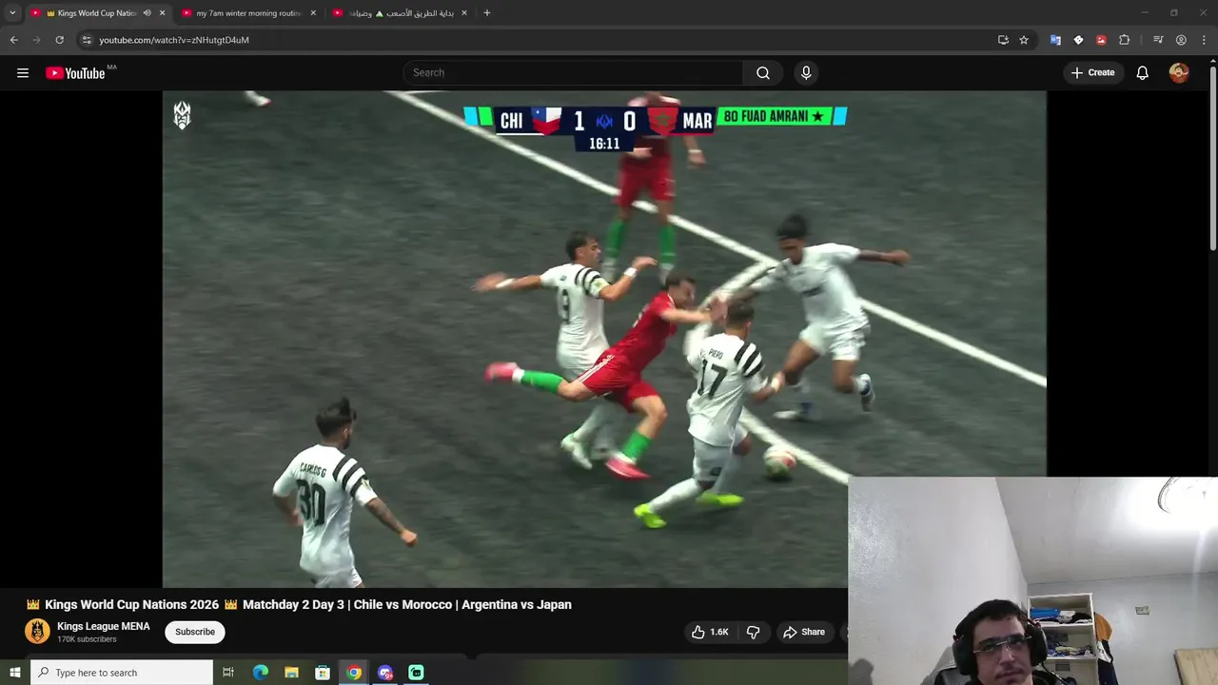Close the Kings World Cup Nations tab

point(162,13)
